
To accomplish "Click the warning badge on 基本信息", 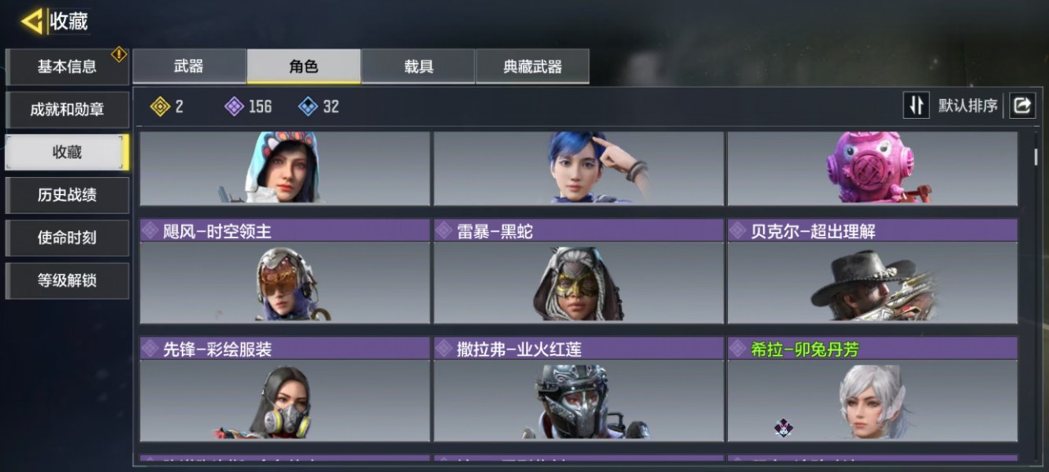I will pos(119,54).
